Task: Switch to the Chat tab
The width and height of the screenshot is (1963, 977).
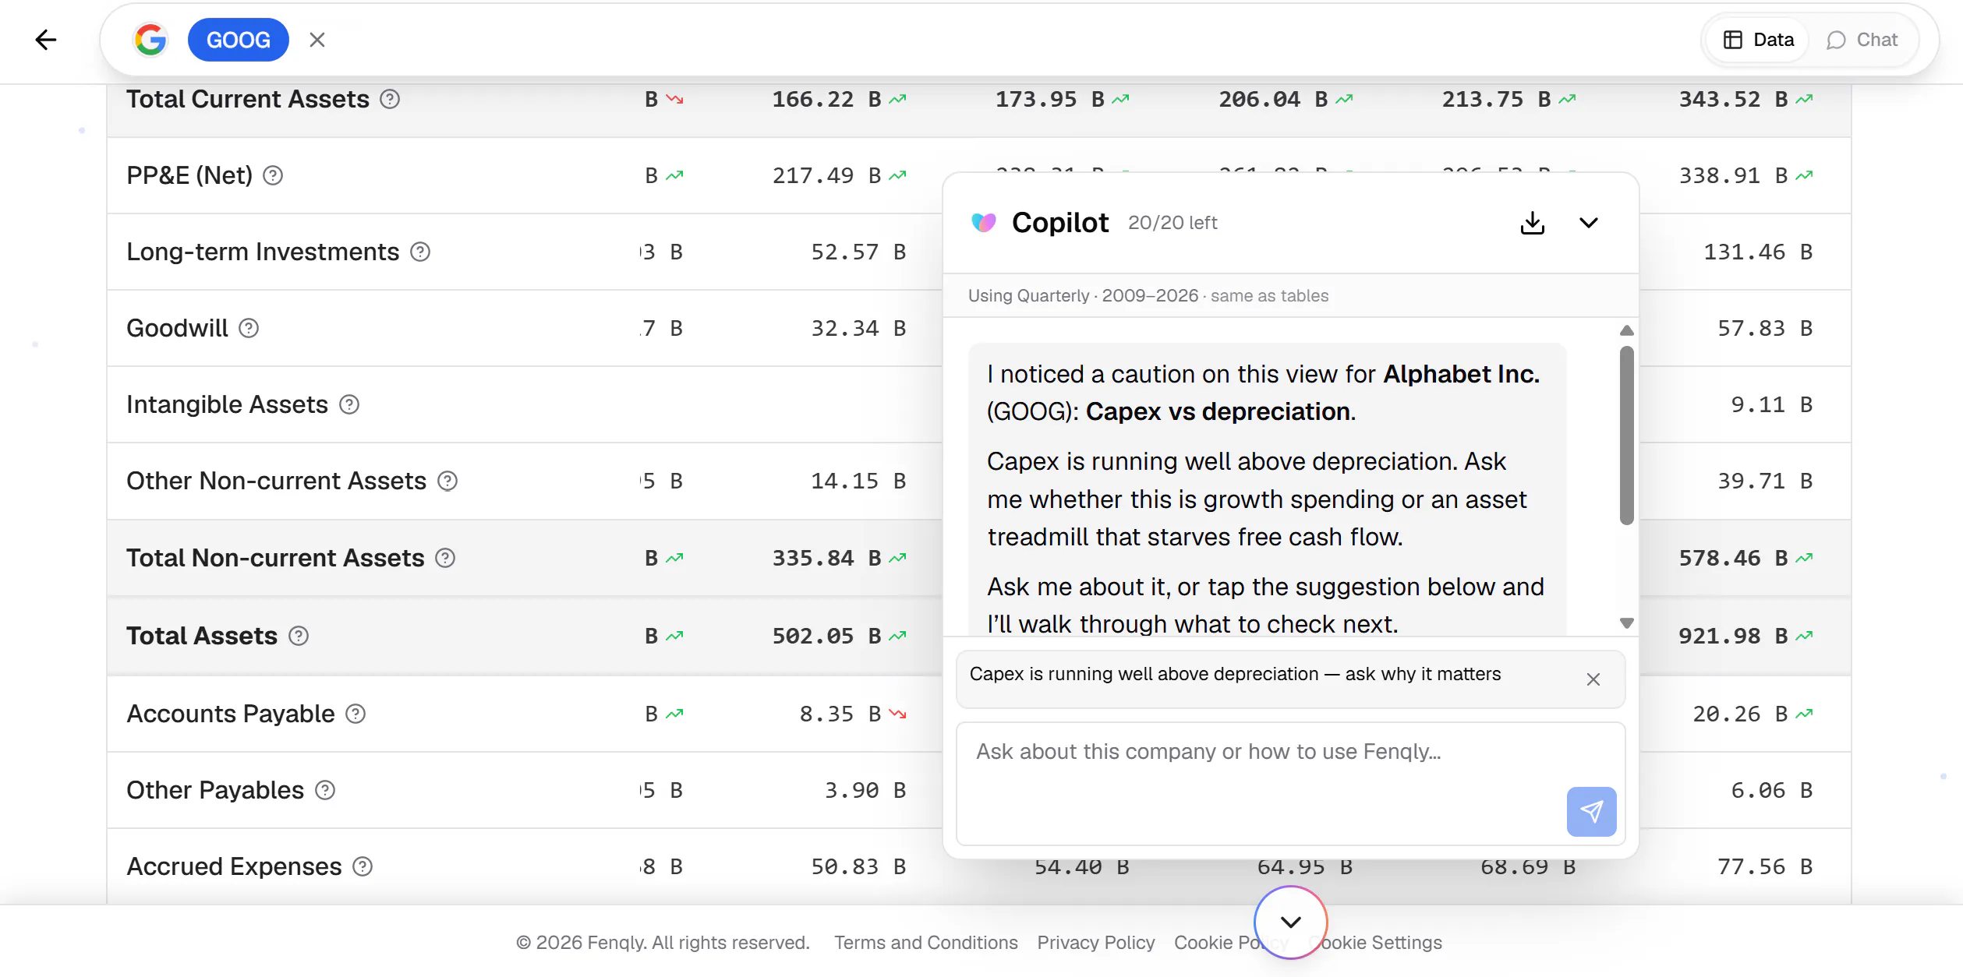Action: click(x=1862, y=40)
